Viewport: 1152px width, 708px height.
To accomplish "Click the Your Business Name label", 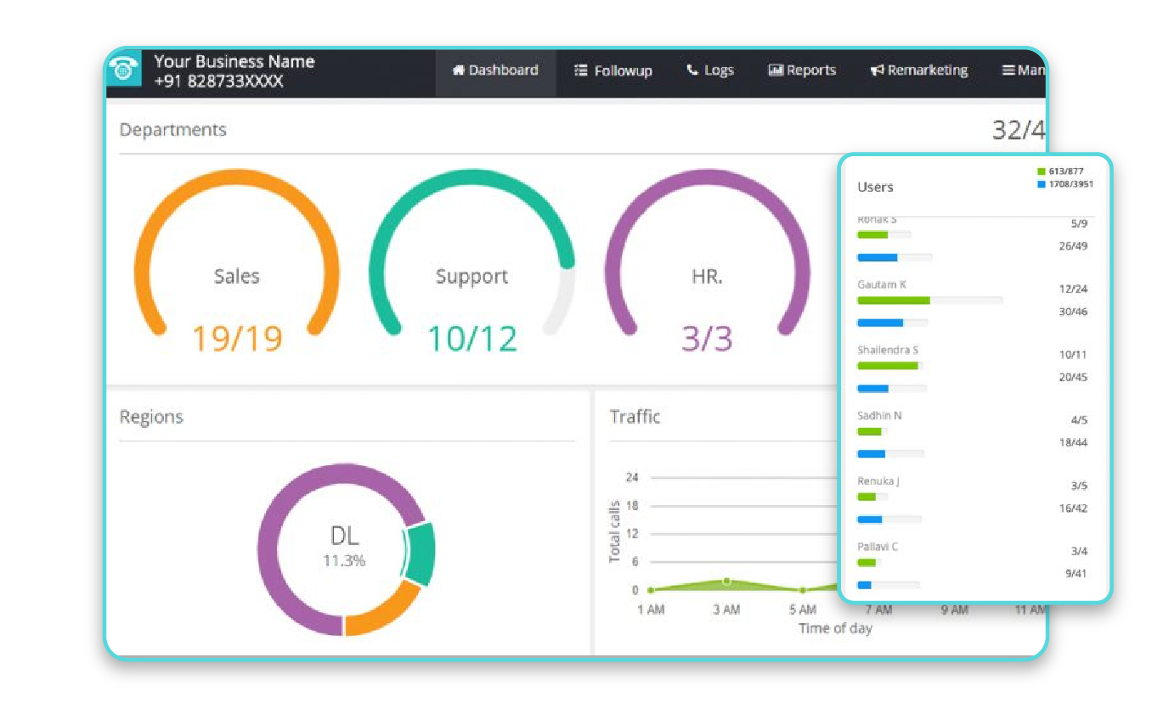I will pyautogui.click(x=234, y=61).
